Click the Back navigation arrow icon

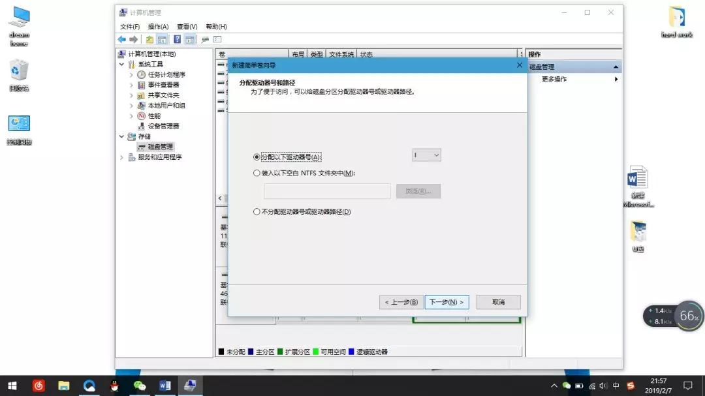122,39
